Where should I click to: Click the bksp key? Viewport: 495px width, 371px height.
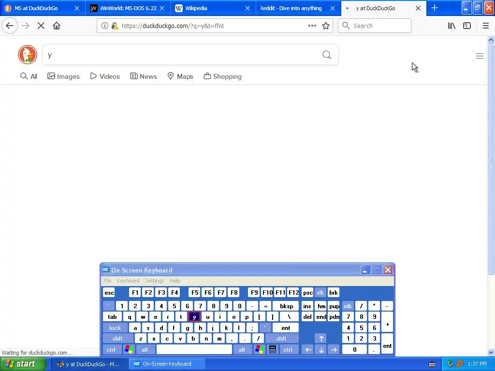point(286,306)
